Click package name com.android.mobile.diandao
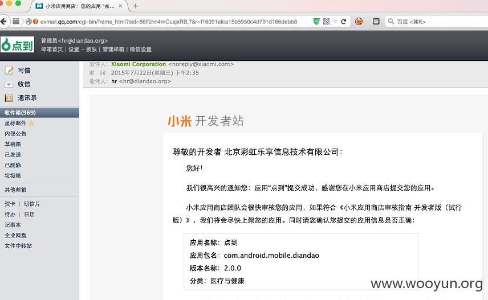Viewport: 488px width, 300px height. [271, 256]
